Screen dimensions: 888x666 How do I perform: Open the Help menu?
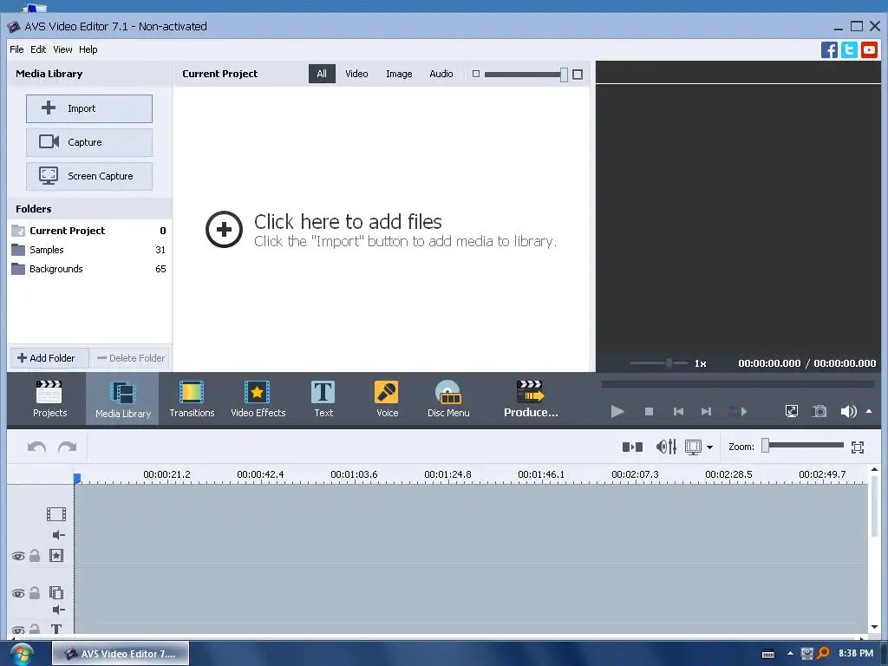[88, 49]
